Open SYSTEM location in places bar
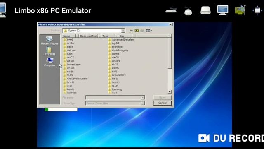This screenshot has width=264, height=149. (x=49, y=51)
